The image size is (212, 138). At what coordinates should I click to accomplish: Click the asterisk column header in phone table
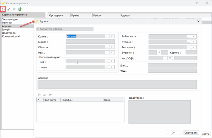pos(40,100)
